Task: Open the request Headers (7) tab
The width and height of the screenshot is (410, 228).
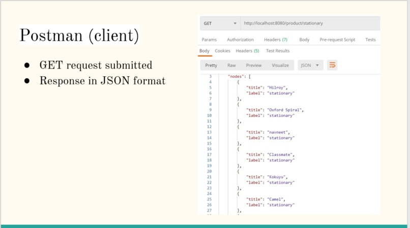Action: point(276,40)
